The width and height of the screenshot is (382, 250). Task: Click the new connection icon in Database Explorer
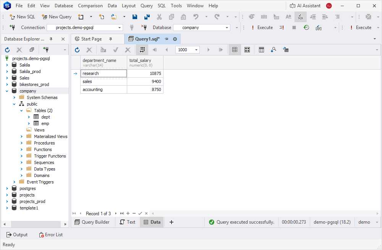click(46, 50)
